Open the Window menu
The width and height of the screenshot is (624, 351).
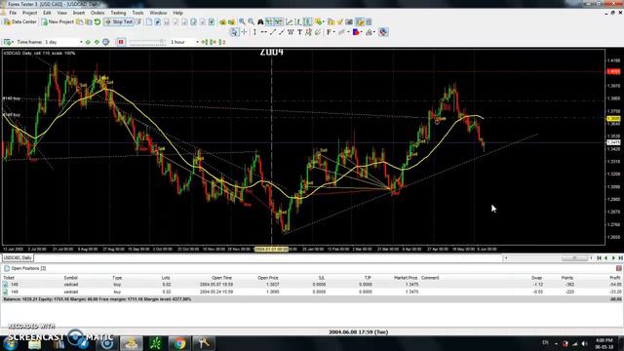click(158, 13)
